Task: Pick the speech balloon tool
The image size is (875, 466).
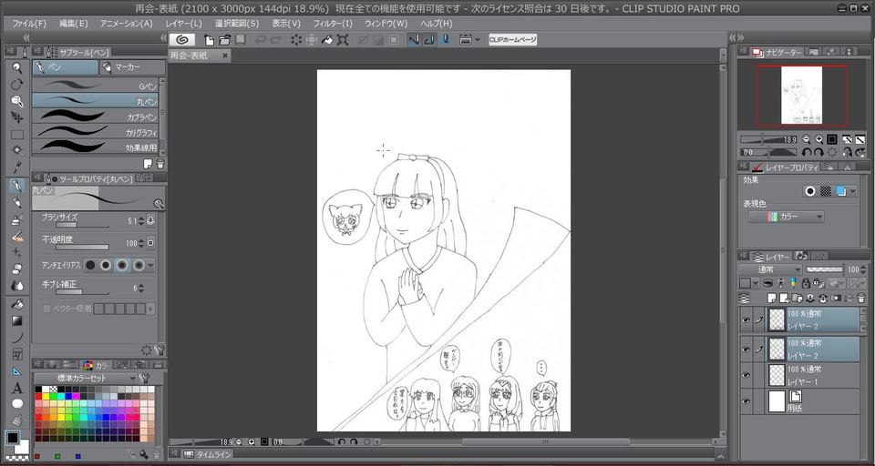Action: [16, 403]
